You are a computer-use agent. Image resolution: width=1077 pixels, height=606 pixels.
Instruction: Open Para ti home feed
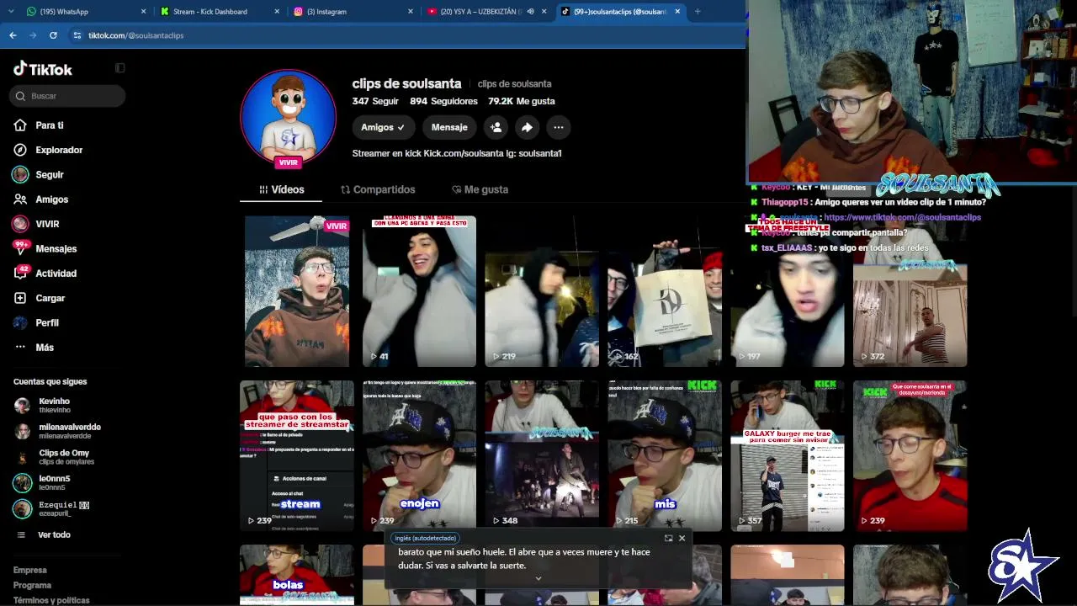[50, 125]
